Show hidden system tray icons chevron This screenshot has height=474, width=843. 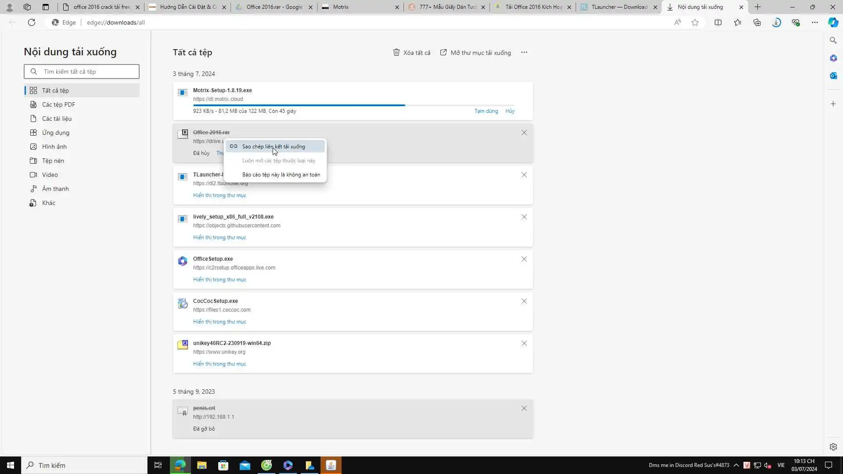[x=736, y=465]
